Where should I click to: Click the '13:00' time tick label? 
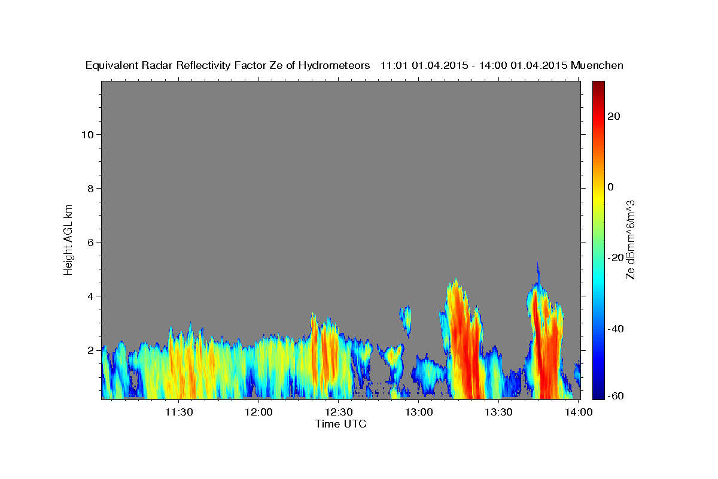pyautogui.click(x=419, y=412)
